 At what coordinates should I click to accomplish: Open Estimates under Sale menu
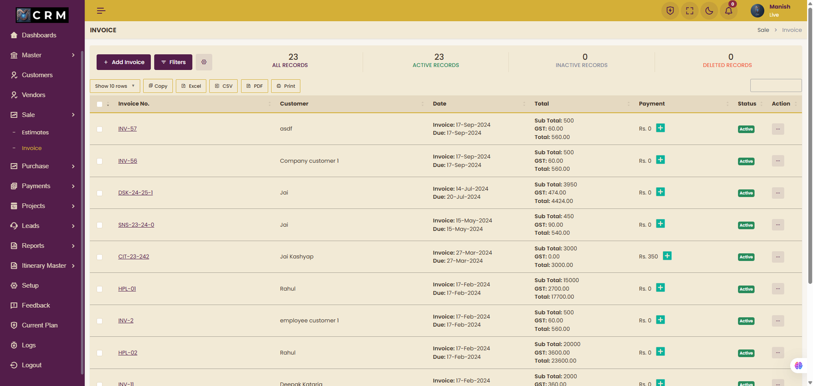pyautogui.click(x=35, y=133)
